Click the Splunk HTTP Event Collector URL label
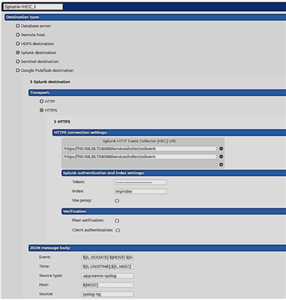286x300 pixels. (140, 141)
